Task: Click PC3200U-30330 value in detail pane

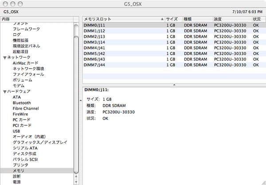Action: coord(118,112)
